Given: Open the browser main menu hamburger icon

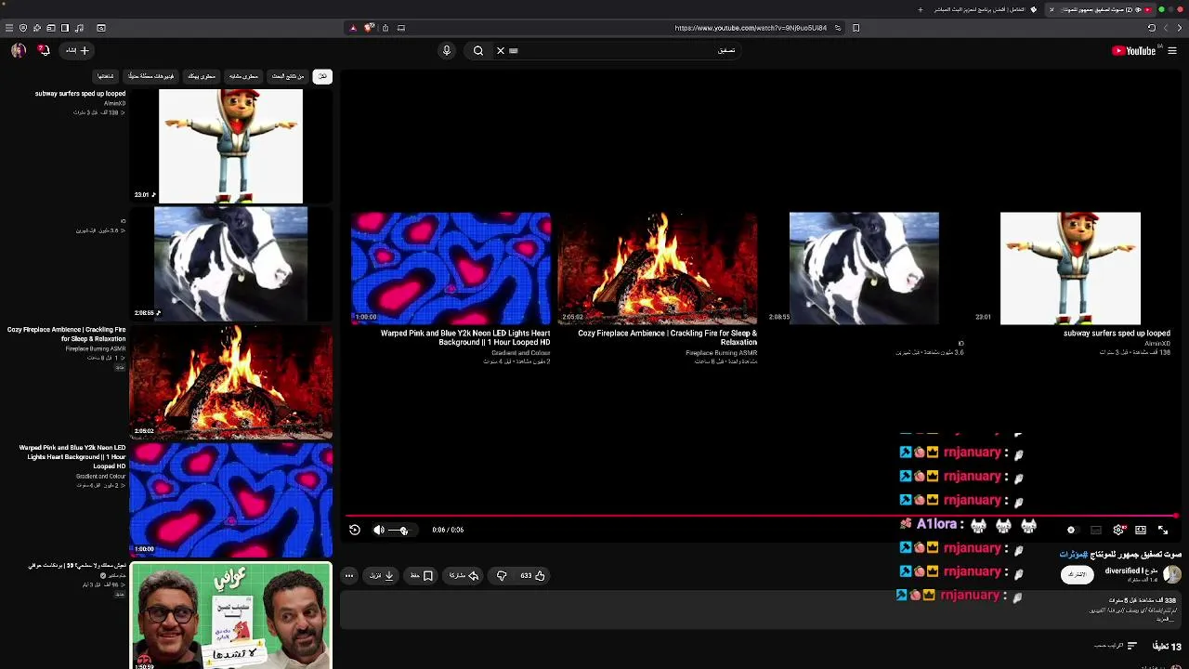Looking at the screenshot, I should pos(9,28).
